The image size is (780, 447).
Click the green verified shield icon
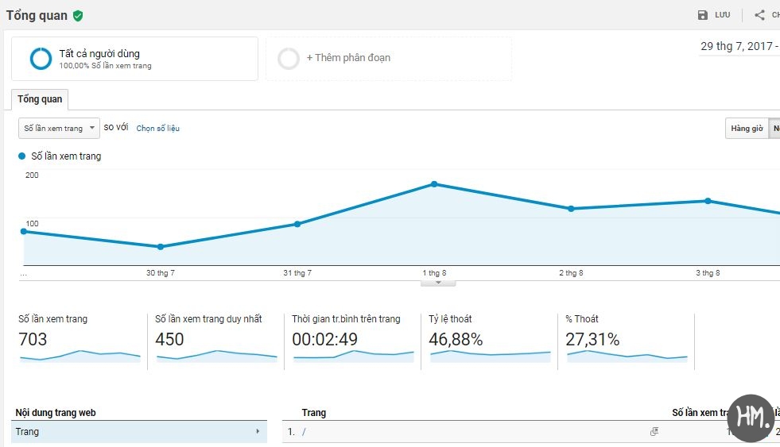tap(78, 16)
